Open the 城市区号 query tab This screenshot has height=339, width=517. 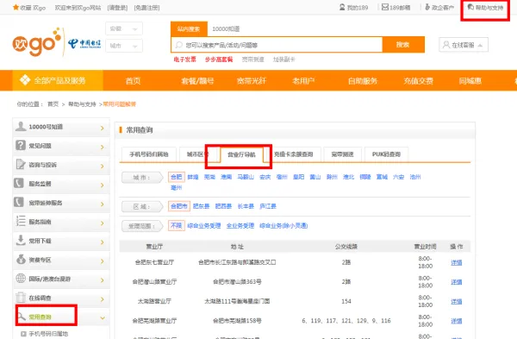[199, 154]
